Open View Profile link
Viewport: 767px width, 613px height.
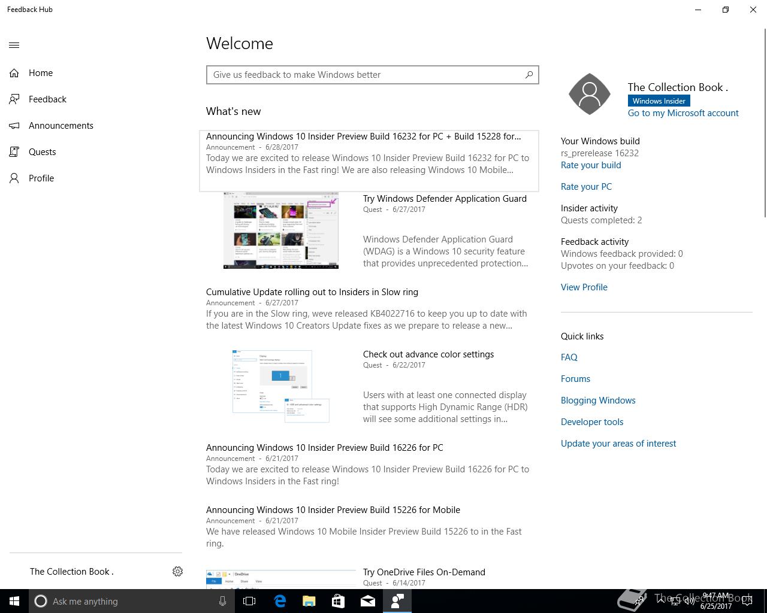click(584, 287)
